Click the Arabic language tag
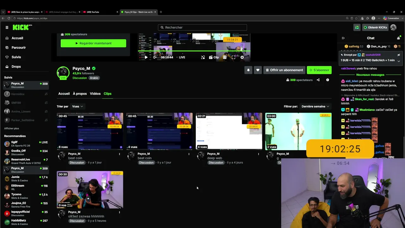Screen dimensions: 405x228 94,78
